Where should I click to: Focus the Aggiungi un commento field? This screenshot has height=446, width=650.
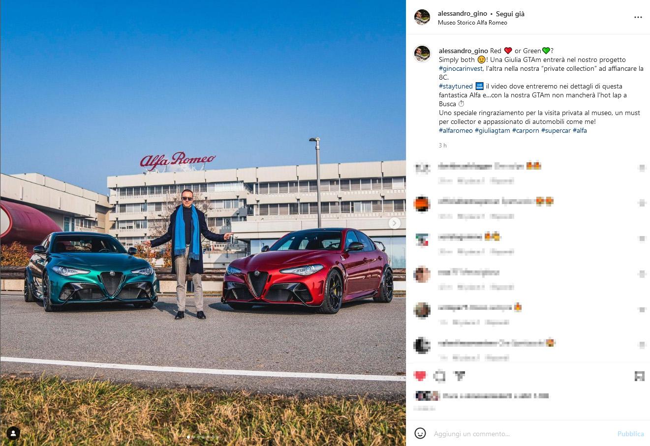click(x=522, y=434)
